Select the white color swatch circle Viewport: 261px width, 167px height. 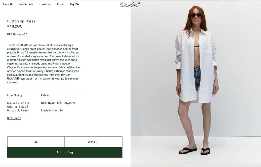click(98, 142)
